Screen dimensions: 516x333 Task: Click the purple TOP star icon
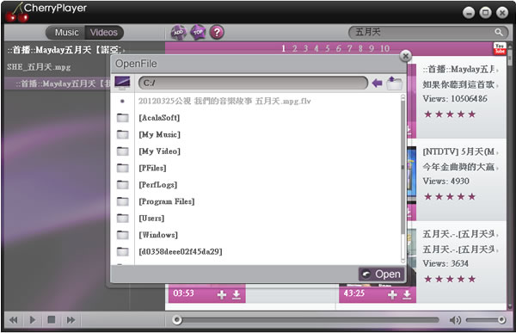point(198,33)
